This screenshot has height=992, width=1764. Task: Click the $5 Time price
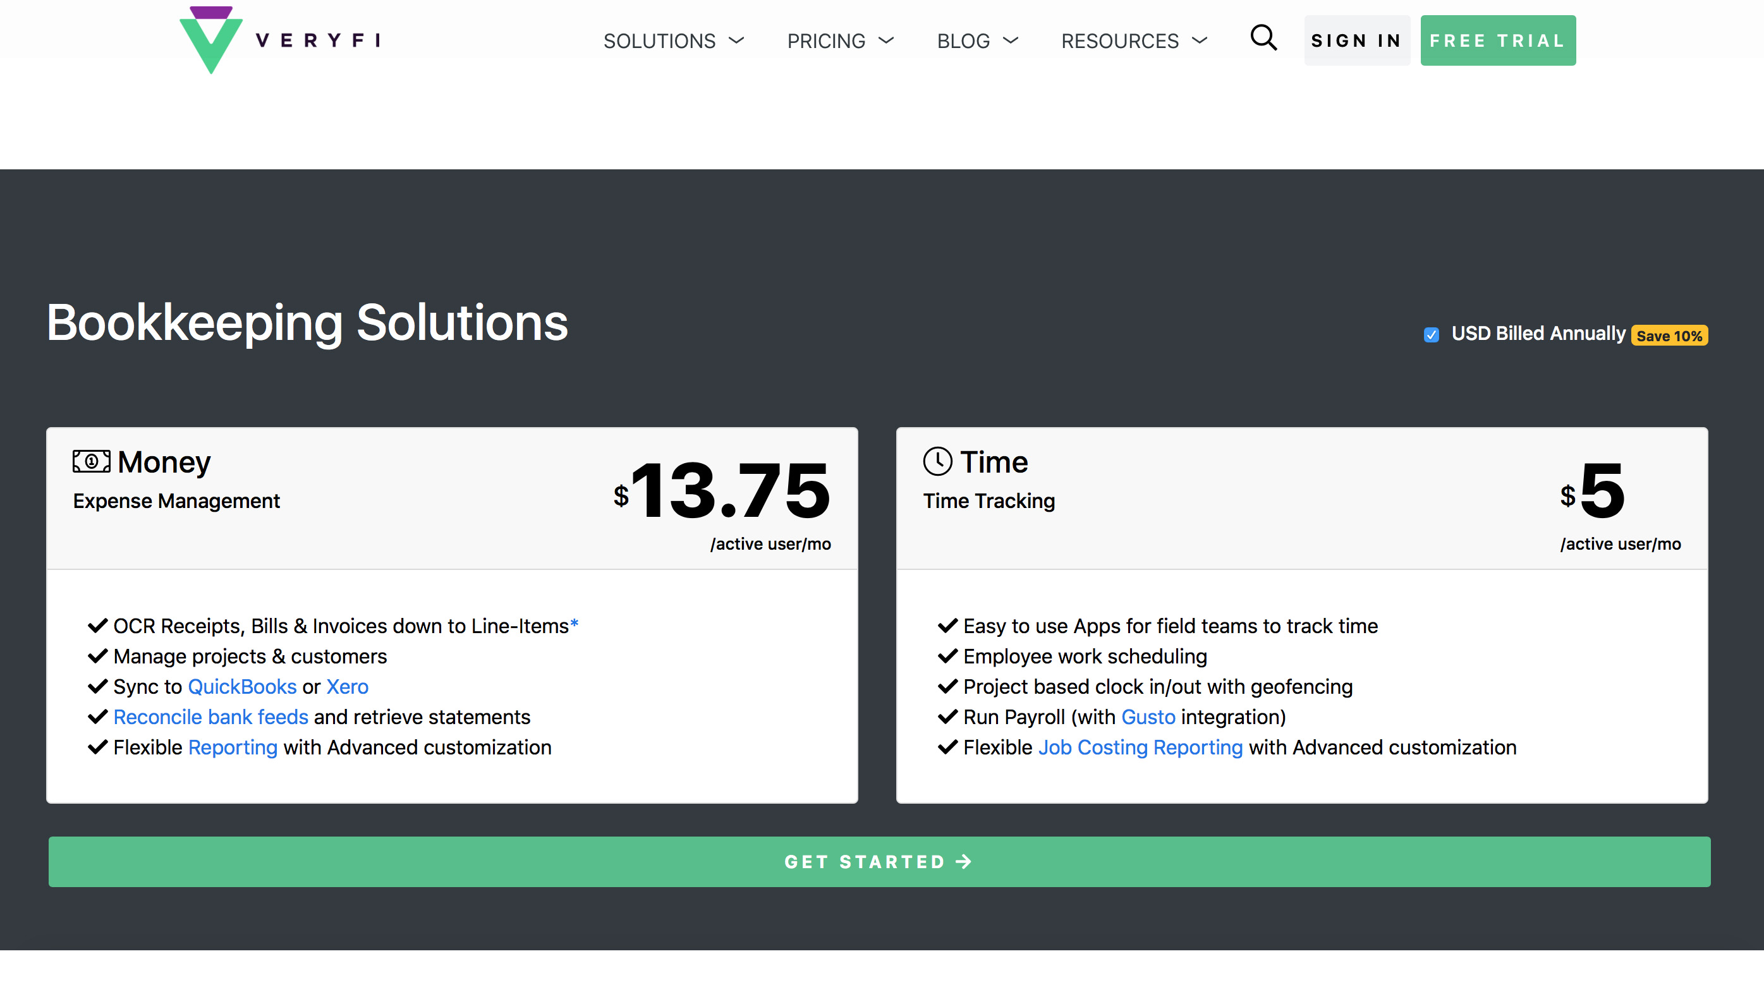pyautogui.click(x=1593, y=491)
